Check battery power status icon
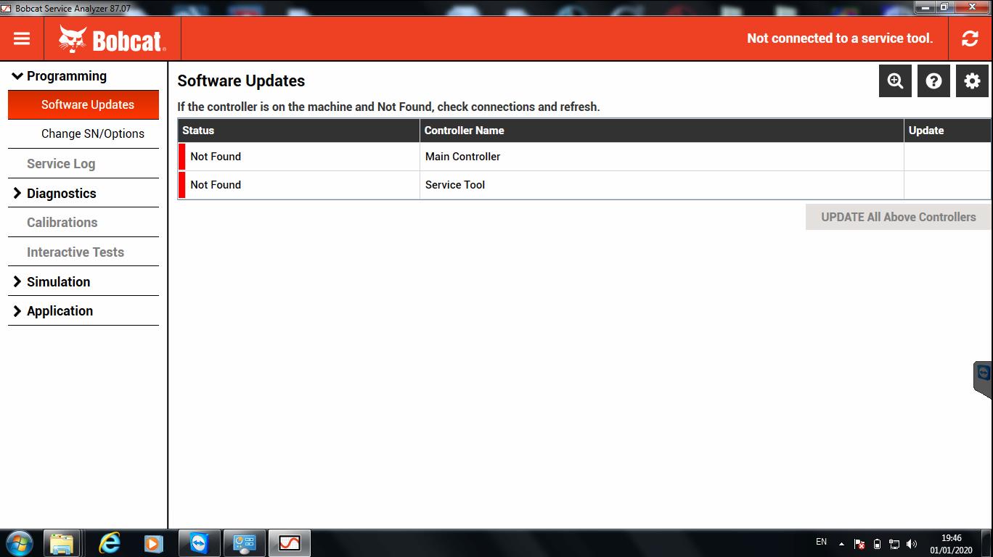The image size is (993, 557). coord(877,544)
